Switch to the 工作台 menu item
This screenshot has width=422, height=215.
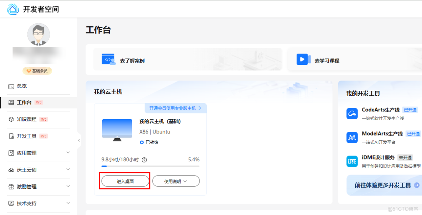(23, 102)
